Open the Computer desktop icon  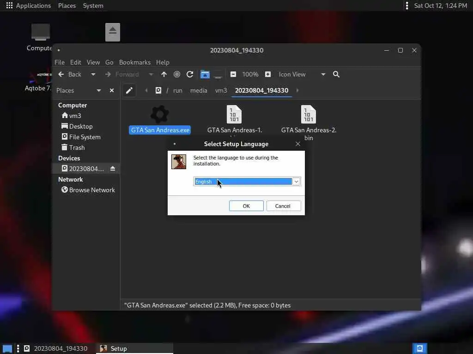[x=40, y=37]
